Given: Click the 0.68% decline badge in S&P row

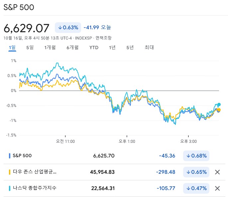Looking at the screenshot, I should coord(196,155).
